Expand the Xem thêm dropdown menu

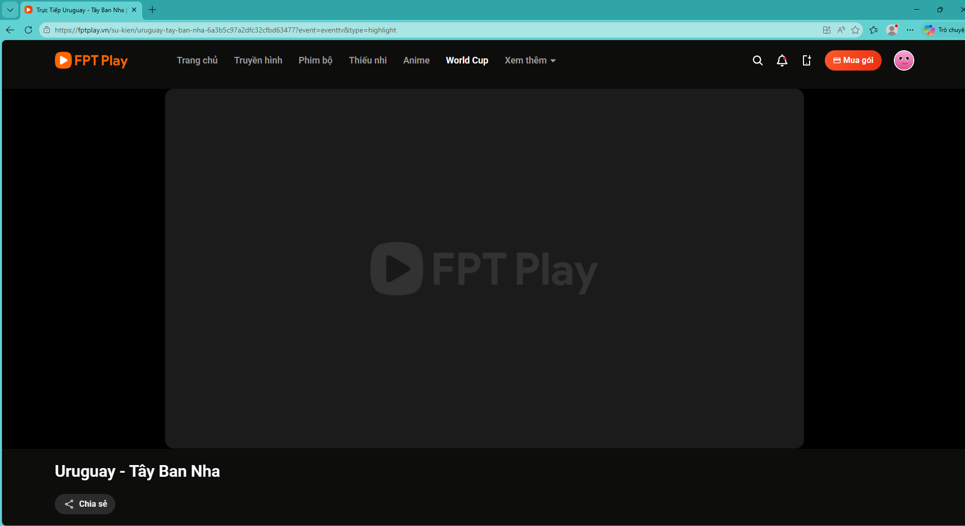coord(530,60)
